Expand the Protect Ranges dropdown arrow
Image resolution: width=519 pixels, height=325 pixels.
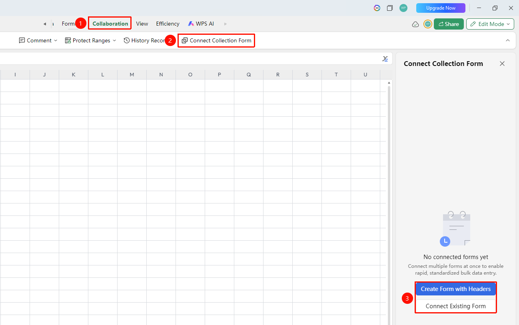click(114, 40)
